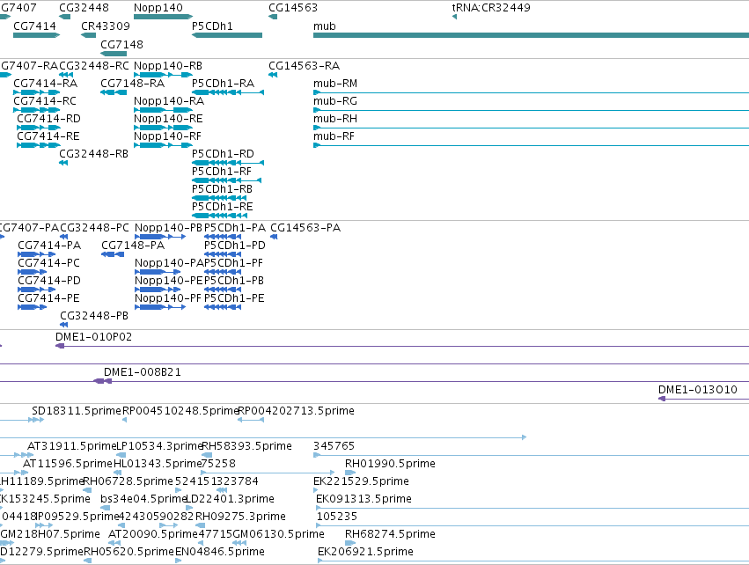The height and width of the screenshot is (565, 749).
Task: Select EST RH09275.3prime
Action: (200, 526)
